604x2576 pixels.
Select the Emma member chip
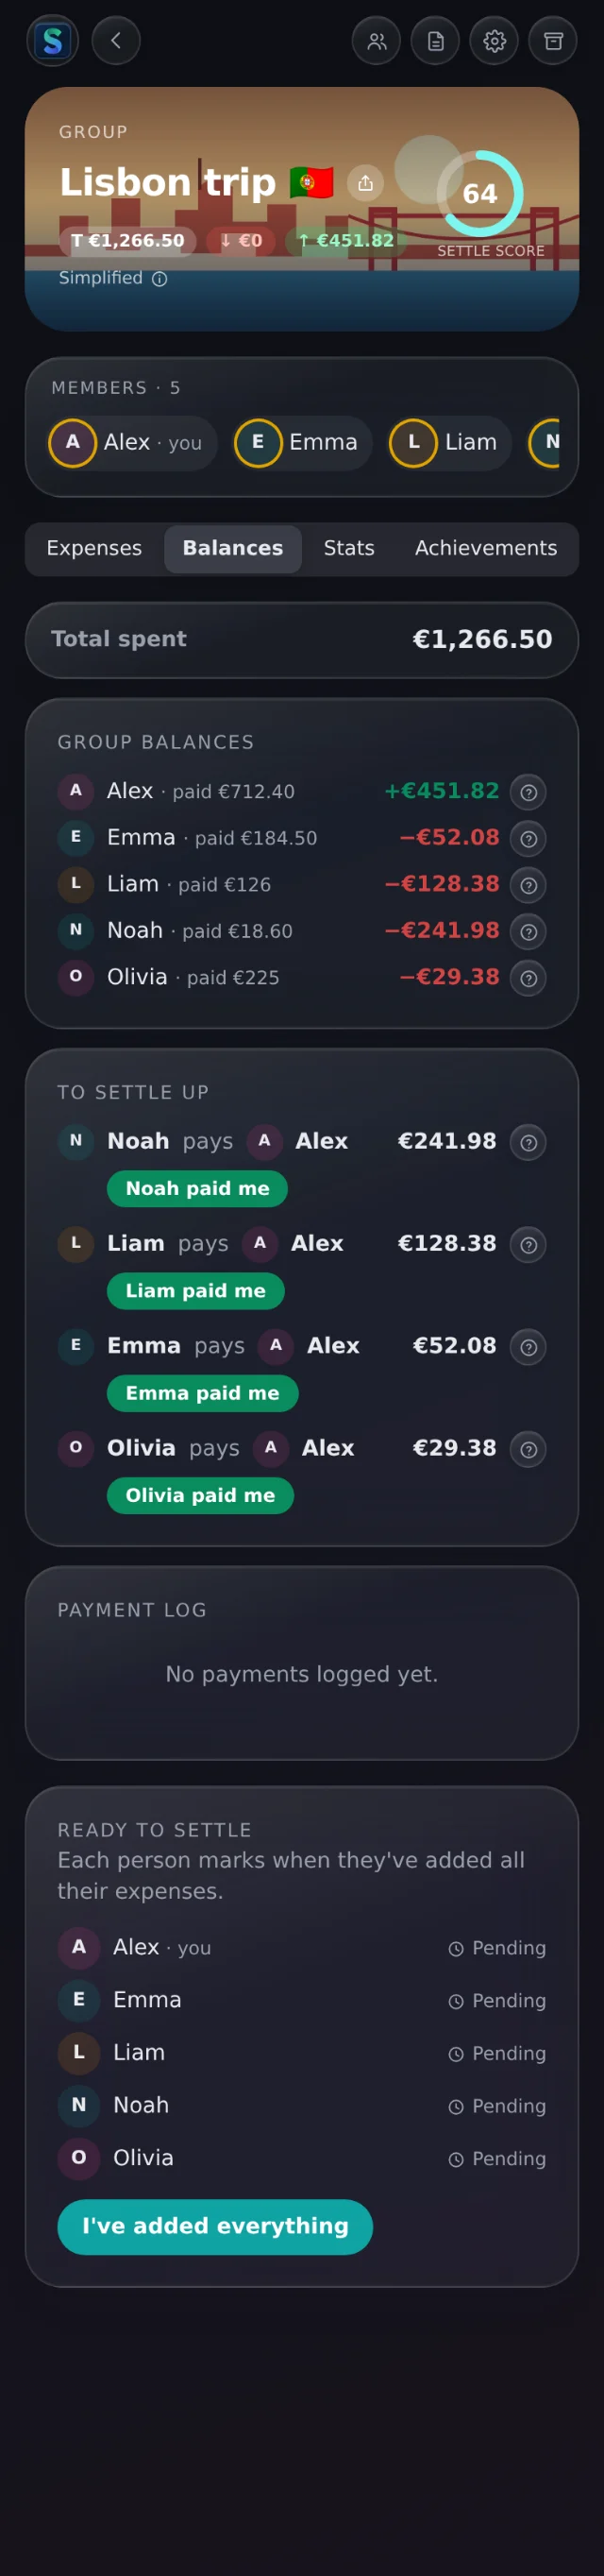(x=303, y=443)
